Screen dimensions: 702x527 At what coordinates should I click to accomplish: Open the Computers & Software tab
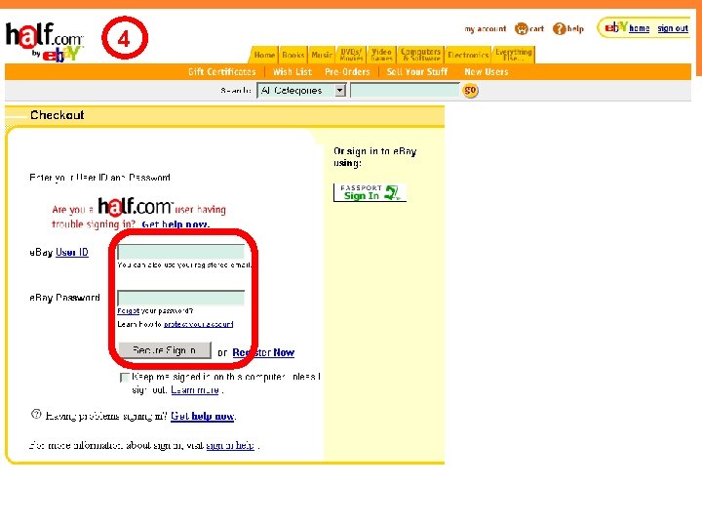tap(421, 55)
